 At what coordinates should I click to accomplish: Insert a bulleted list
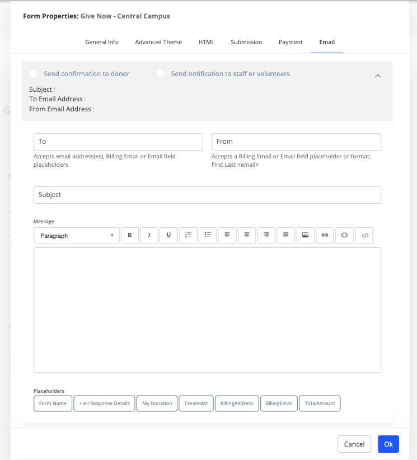208,235
